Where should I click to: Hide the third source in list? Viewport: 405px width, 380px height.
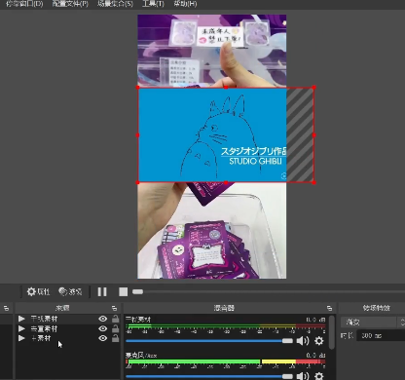(103, 338)
